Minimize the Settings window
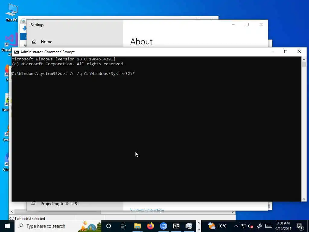This screenshot has width=309, height=232. tap(233, 24)
